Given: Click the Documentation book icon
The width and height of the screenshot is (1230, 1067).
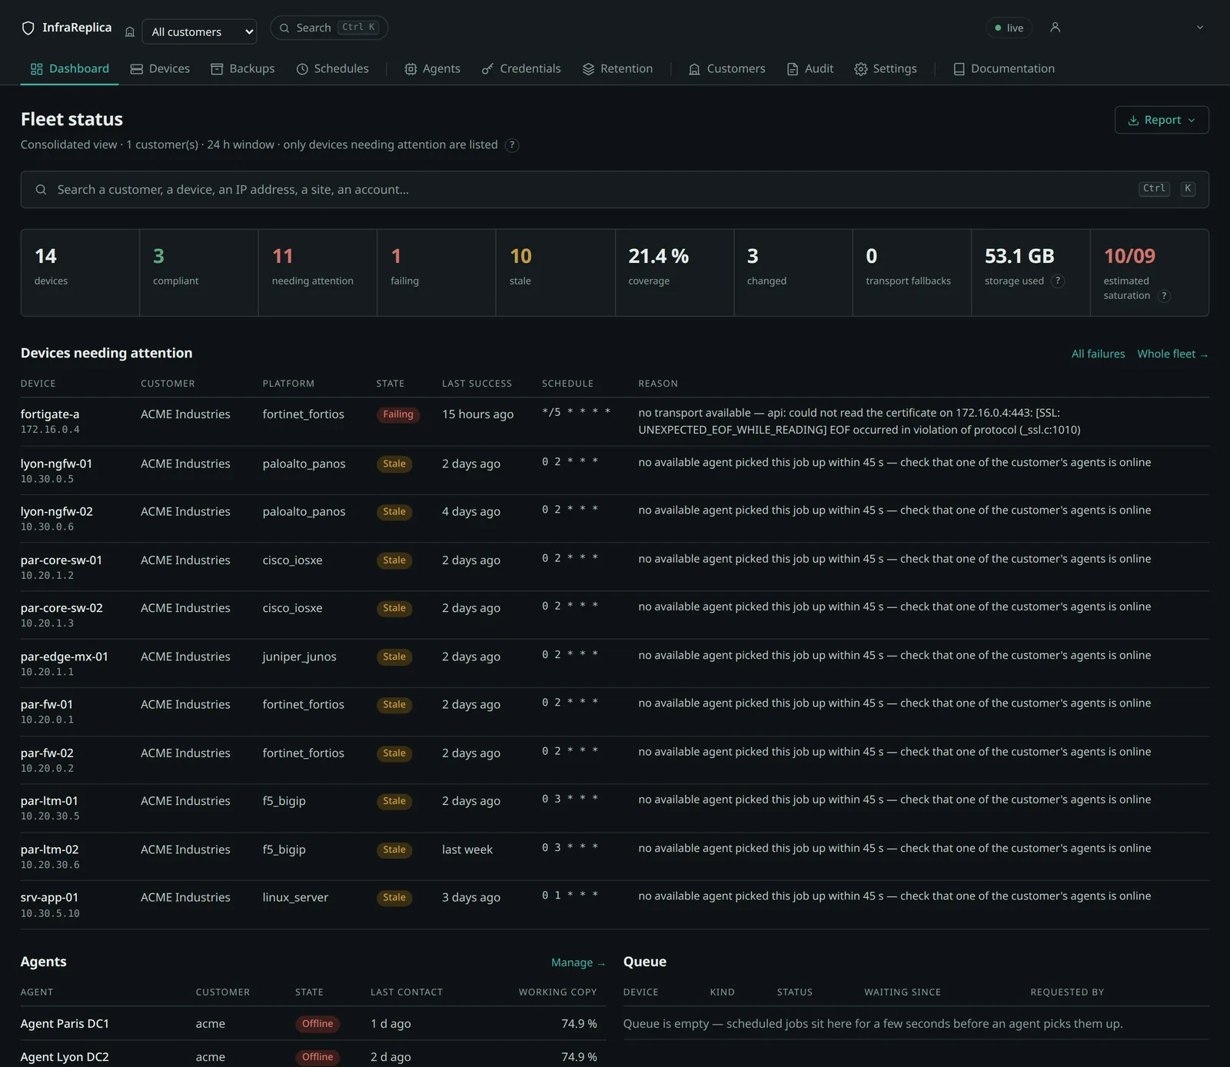Looking at the screenshot, I should pos(959,69).
